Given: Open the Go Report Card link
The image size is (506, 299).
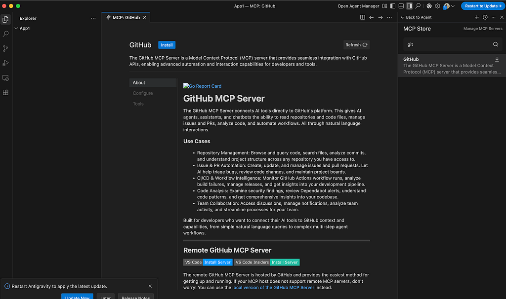Looking at the screenshot, I should click(x=202, y=86).
